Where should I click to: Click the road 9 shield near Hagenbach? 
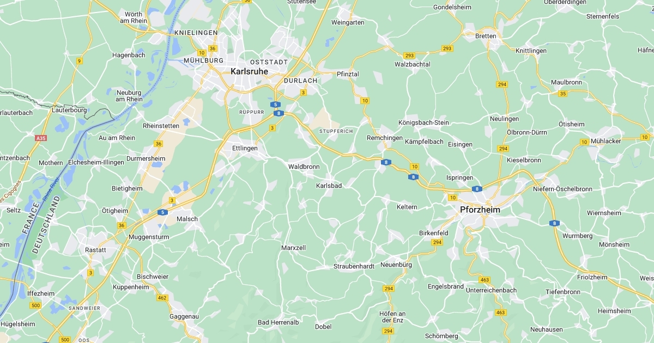point(79,61)
